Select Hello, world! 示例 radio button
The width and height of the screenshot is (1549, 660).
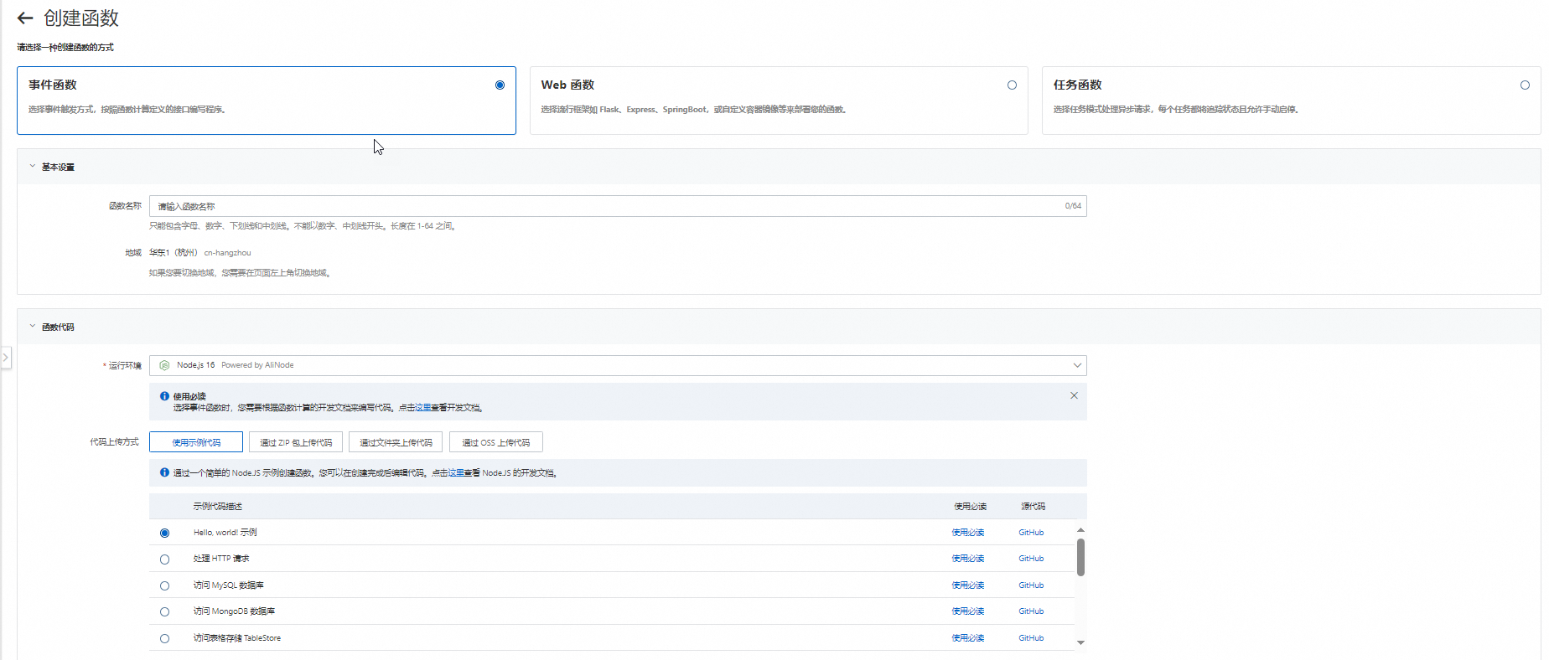pyautogui.click(x=164, y=533)
